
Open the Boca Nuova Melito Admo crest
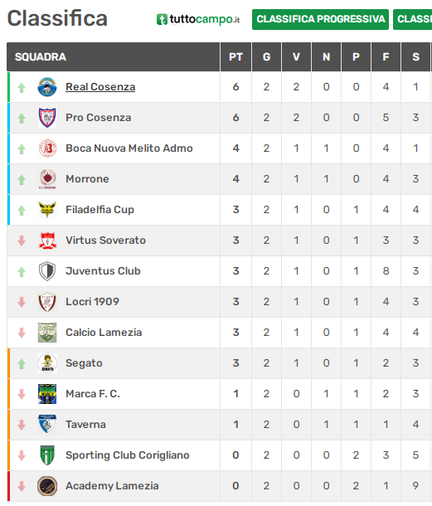[47, 148]
